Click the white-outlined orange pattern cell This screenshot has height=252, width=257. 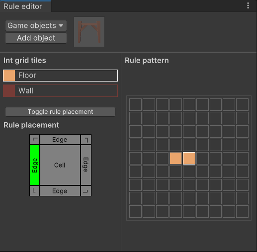tap(189, 159)
